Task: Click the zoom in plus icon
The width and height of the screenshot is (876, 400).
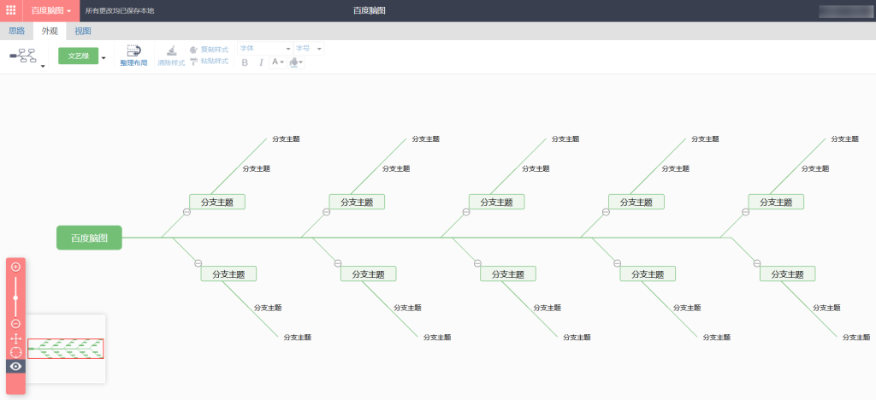Action: [15, 267]
